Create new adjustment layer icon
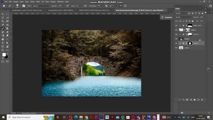This screenshot has height=120, width=213. point(191,100)
